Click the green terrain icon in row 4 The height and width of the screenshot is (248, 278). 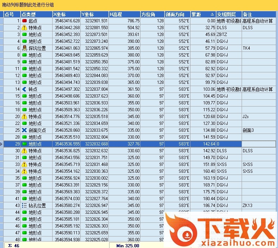(x=24, y=41)
